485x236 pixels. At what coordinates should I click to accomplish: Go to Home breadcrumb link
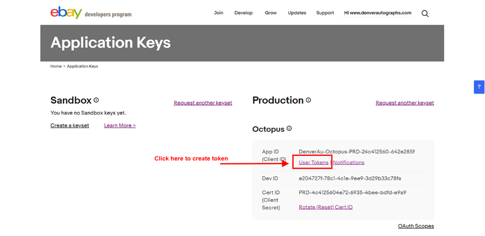tap(56, 66)
